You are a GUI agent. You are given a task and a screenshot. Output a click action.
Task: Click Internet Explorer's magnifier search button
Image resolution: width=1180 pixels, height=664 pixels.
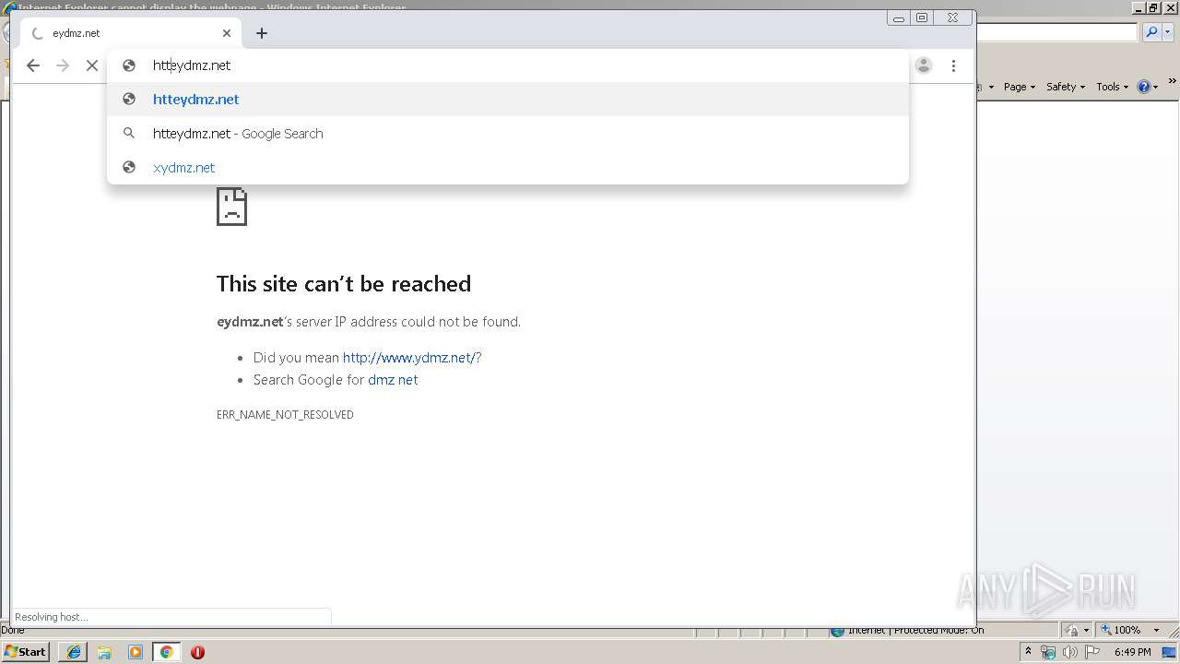(1151, 32)
